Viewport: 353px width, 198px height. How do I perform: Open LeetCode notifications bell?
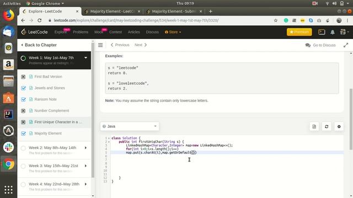333,32
